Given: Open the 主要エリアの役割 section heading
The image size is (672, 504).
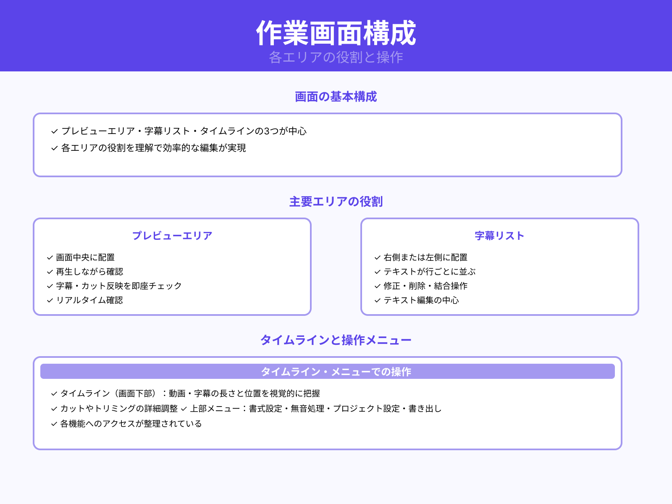Looking at the screenshot, I should (336, 201).
